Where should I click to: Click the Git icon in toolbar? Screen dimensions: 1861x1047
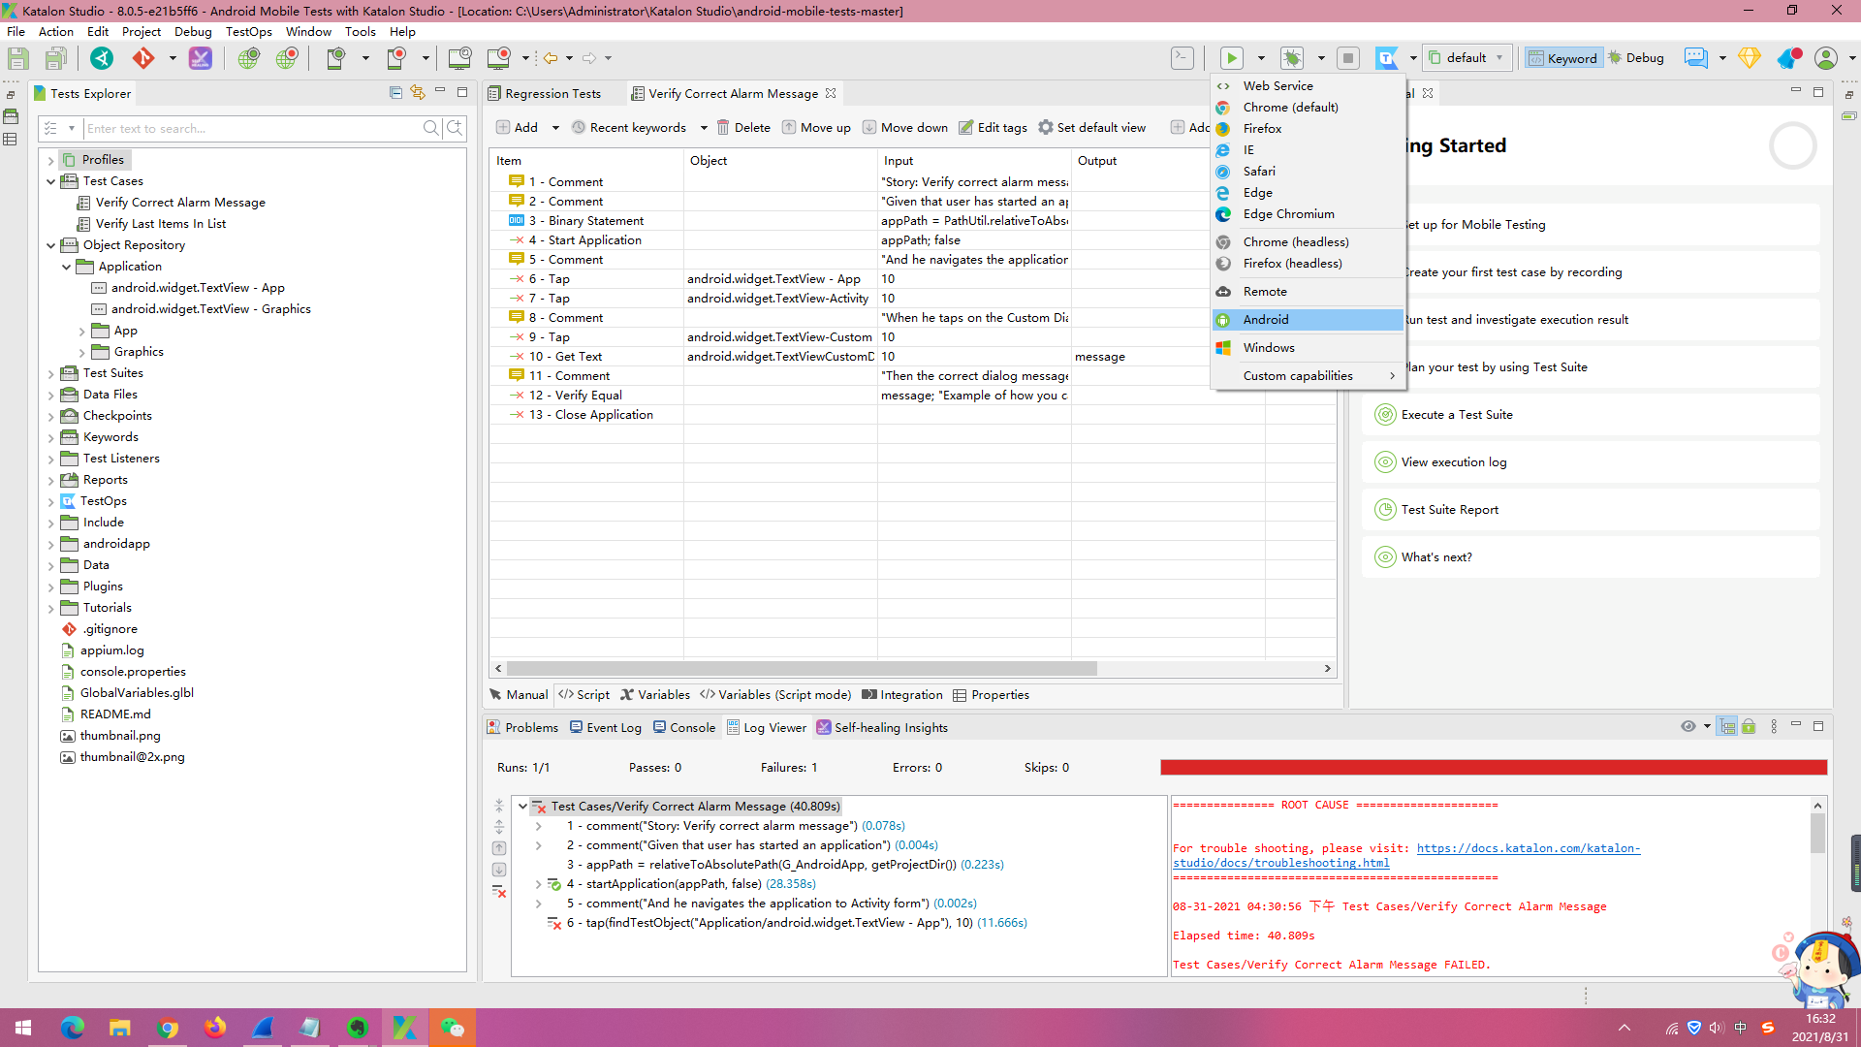coord(143,58)
